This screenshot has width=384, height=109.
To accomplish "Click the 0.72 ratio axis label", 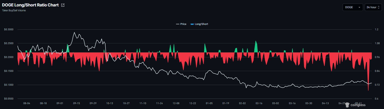I will [x=377, y=85].
